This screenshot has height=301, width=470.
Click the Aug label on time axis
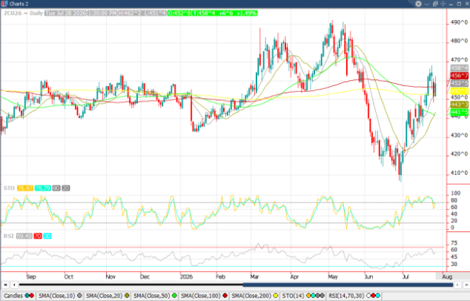447,277
